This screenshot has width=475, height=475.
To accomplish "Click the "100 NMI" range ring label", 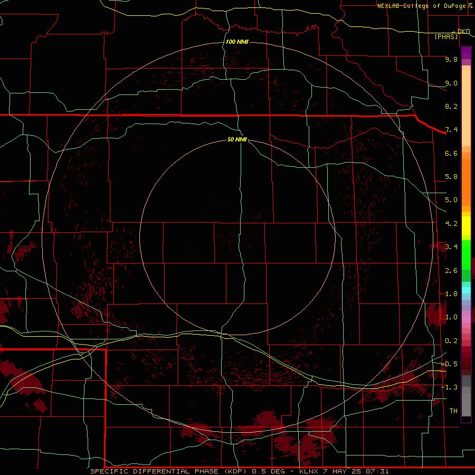I will 237,42.
